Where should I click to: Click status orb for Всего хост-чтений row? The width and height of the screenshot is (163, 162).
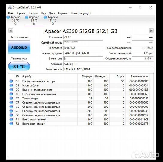tap(11, 124)
